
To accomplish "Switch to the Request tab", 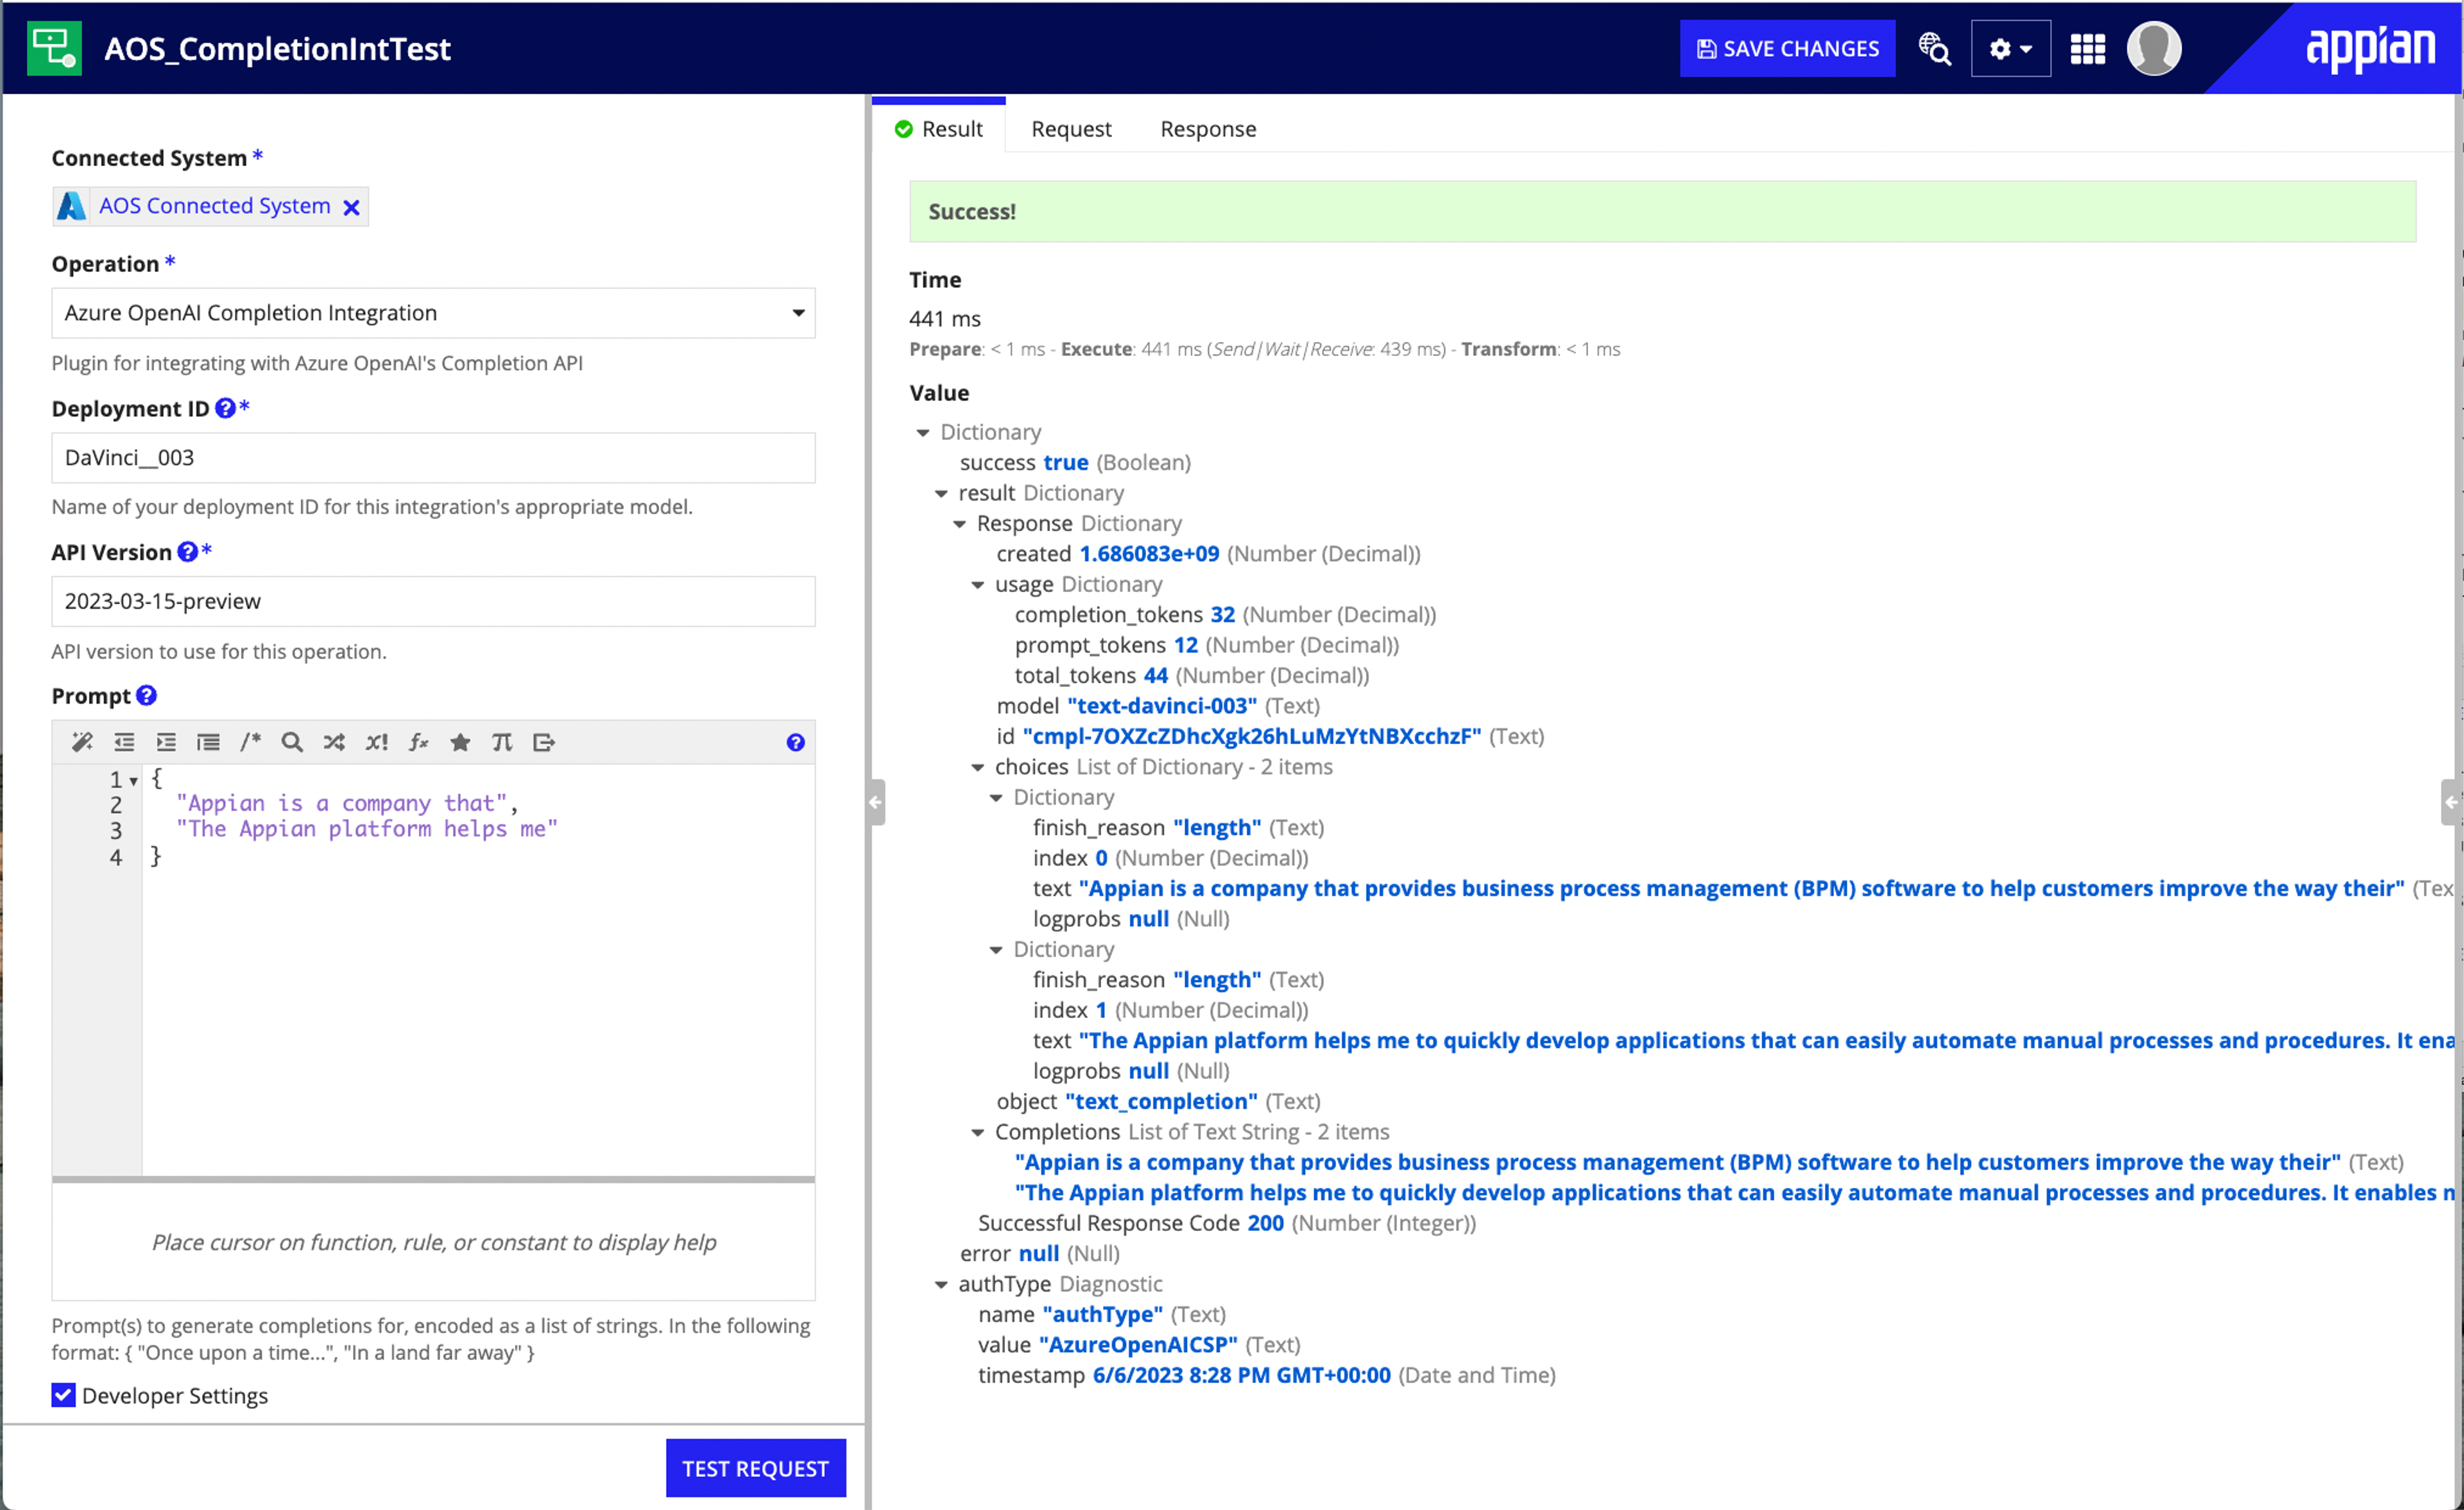I will [1071, 129].
